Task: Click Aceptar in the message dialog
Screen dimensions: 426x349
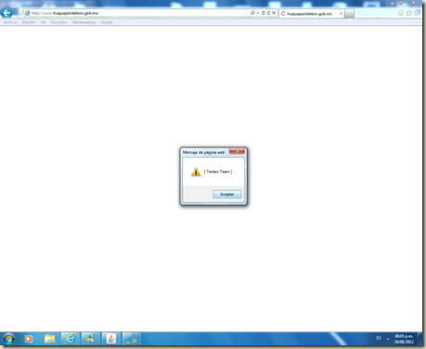Action: [227, 194]
